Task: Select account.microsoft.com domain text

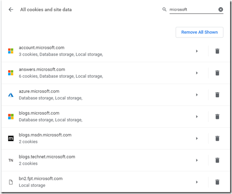Action: point(41,48)
